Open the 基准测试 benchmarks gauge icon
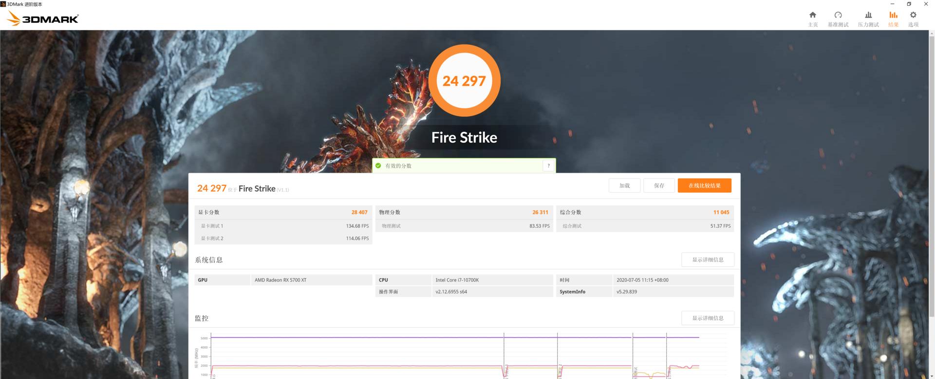The height and width of the screenshot is (379, 935). click(x=838, y=15)
